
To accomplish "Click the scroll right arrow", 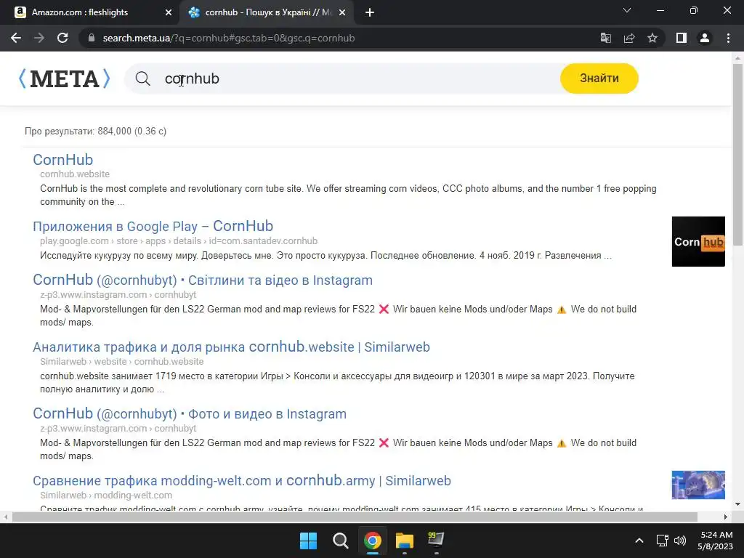I will point(726,517).
